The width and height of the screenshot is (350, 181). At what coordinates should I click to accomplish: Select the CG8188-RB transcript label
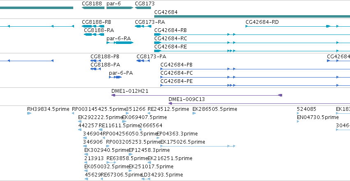tap(96, 22)
